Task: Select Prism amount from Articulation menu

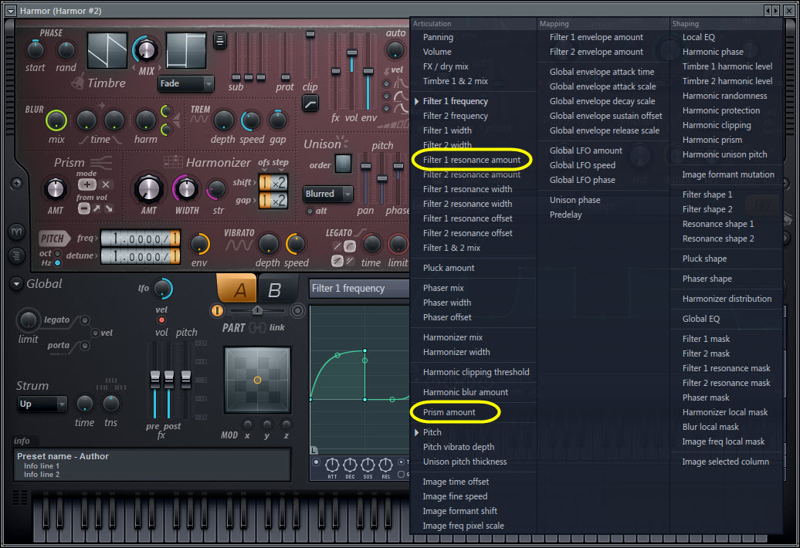Action: tap(449, 412)
